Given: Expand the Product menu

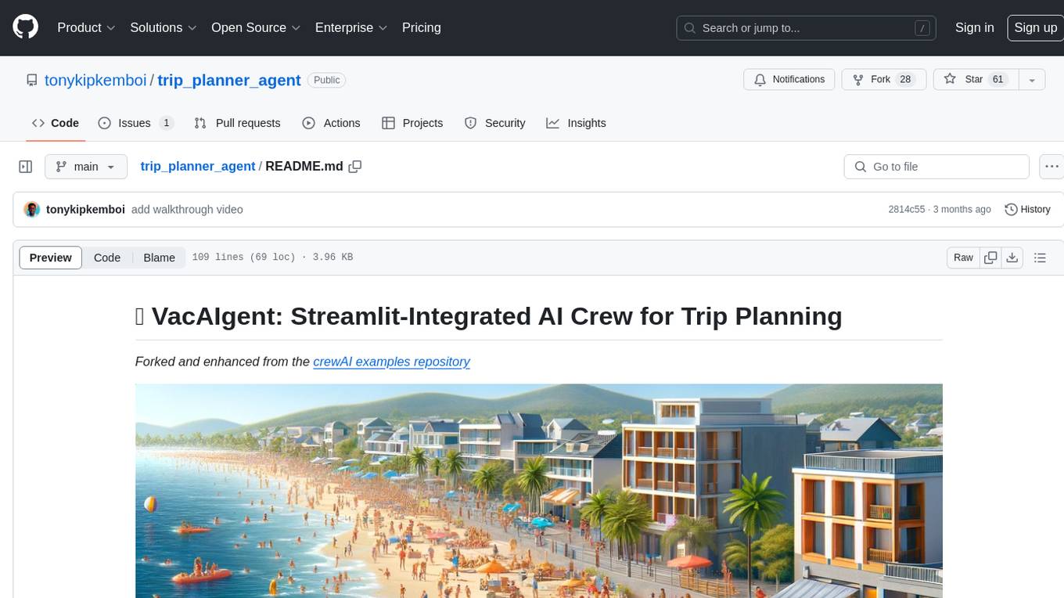Looking at the screenshot, I should 86,27.
